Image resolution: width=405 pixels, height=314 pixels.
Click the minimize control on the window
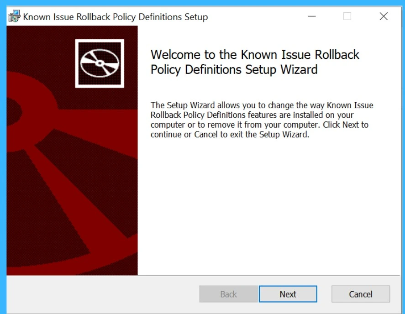311,16
